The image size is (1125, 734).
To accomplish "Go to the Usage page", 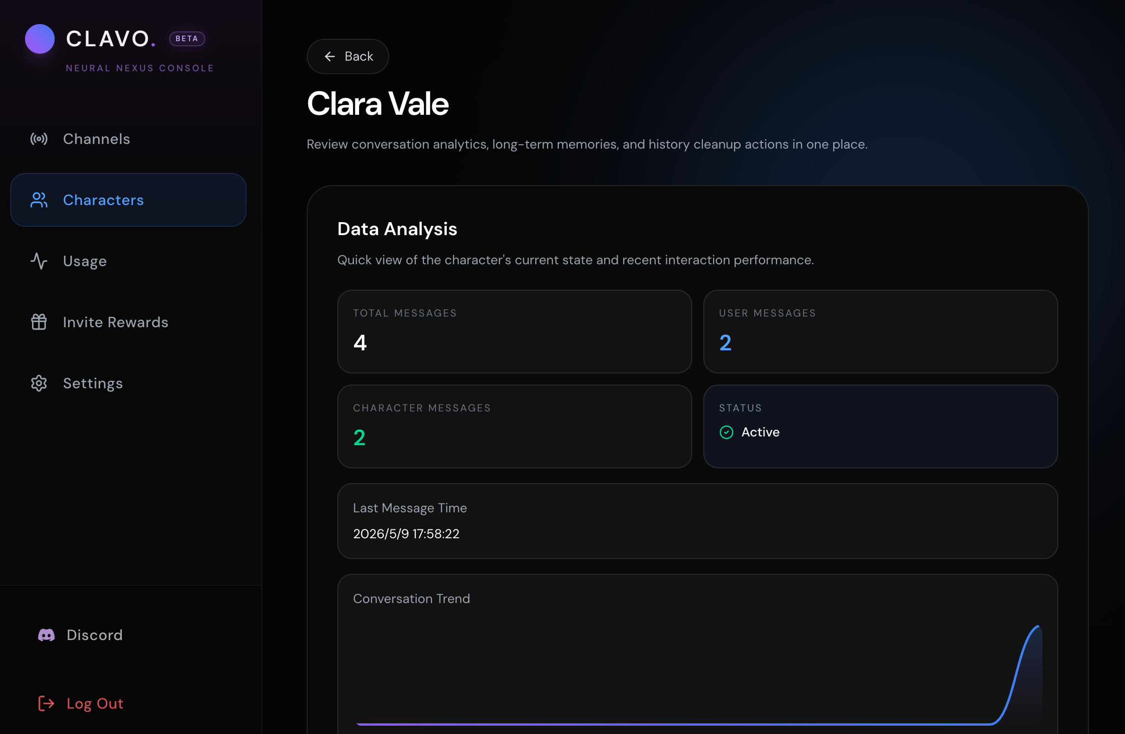I will [128, 261].
